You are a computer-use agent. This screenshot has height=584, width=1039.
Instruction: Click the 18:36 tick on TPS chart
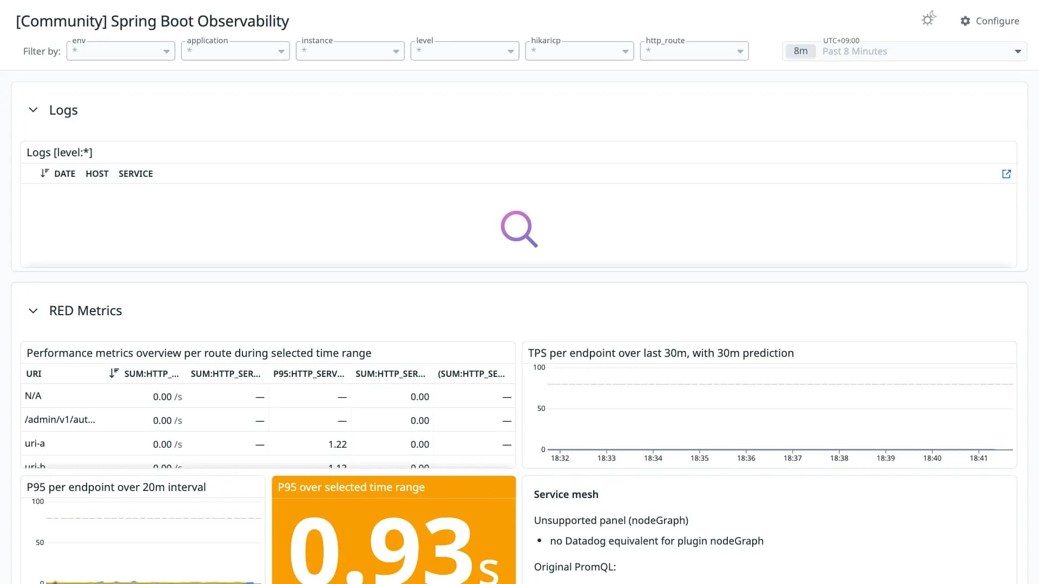tap(746, 458)
